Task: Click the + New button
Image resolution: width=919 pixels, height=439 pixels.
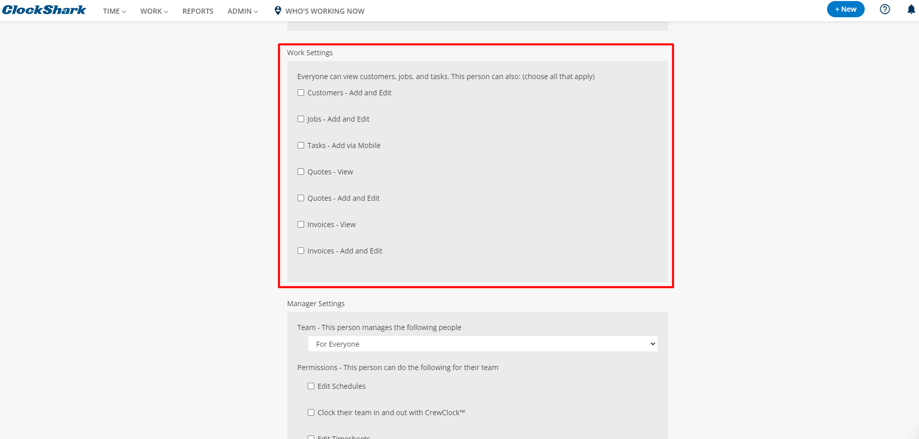Action: [845, 9]
